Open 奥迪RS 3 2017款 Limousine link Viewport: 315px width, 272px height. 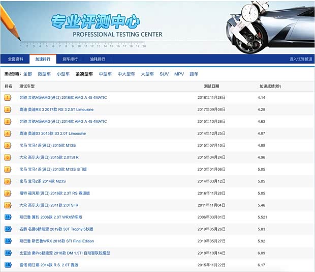(56, 110)
